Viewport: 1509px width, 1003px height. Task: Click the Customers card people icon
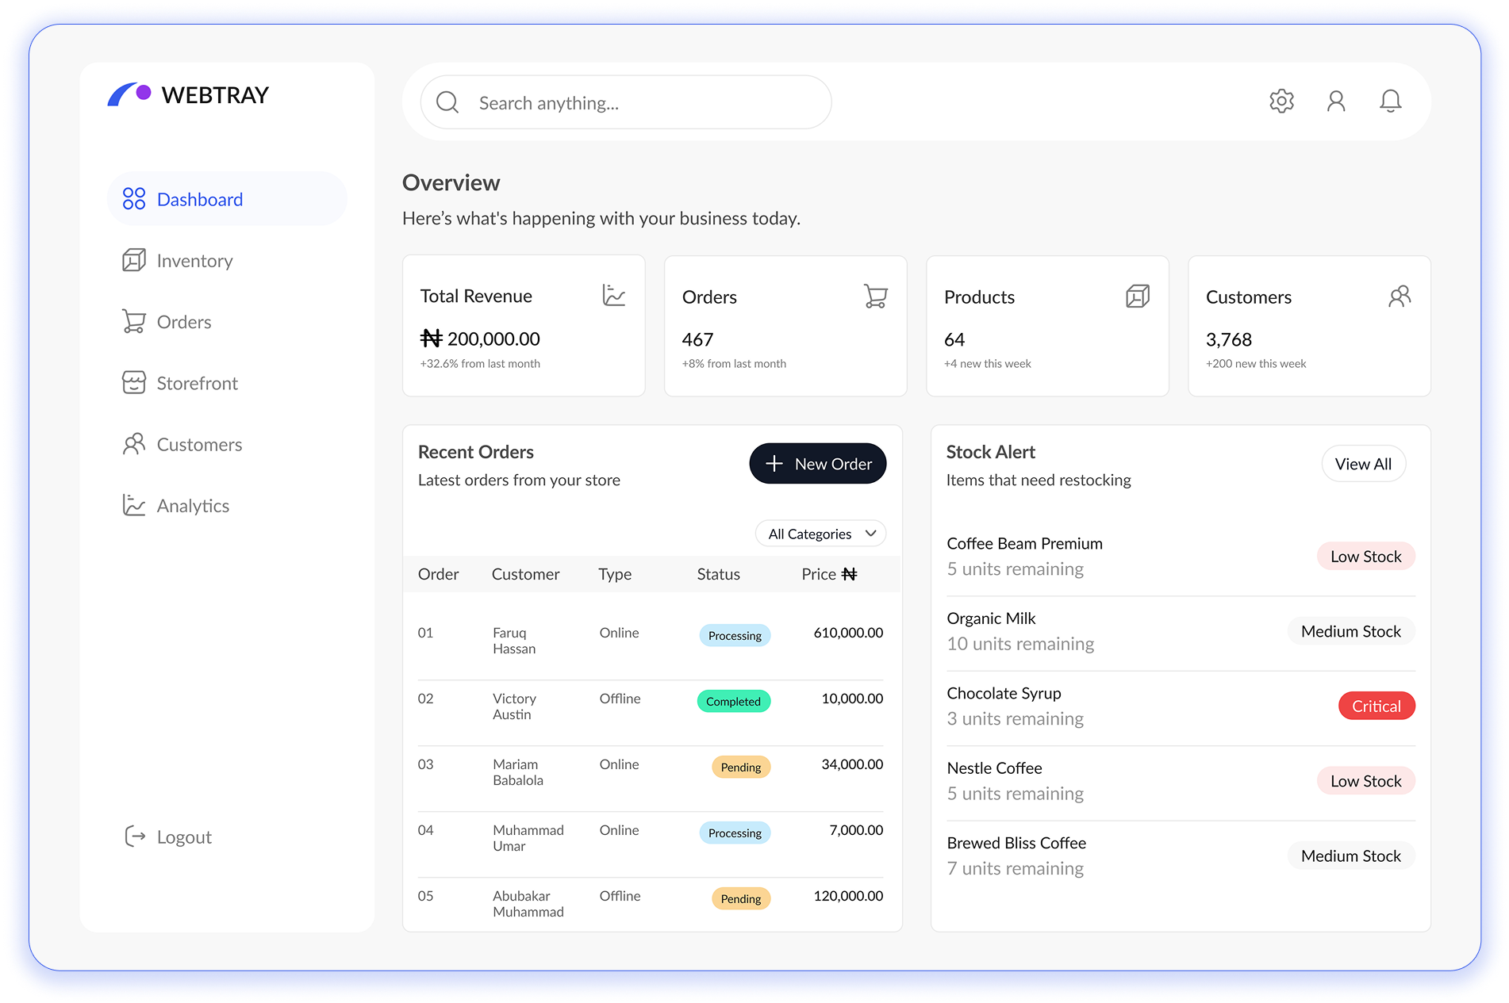pos(1400,297)
